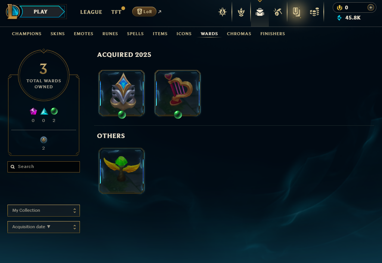Expand the My Collection filter dropdown
382x263 pixels.
pyautogui.click(x=44, y=210)
